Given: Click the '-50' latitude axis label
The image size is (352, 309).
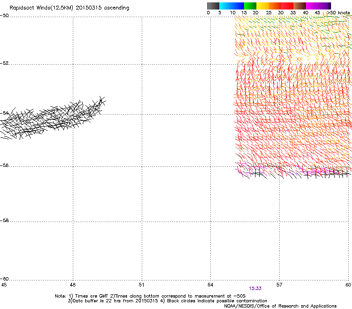Looking at the screenshot, I should pyautogui.click(x=4, y=16).
